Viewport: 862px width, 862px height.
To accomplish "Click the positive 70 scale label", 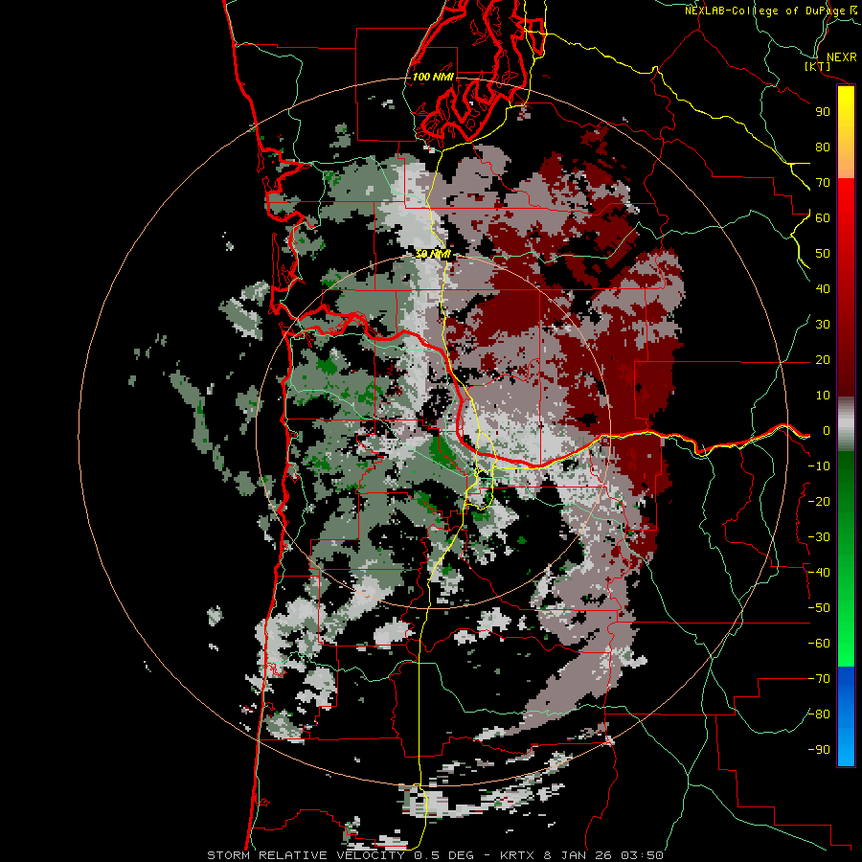I will (823, 183).
